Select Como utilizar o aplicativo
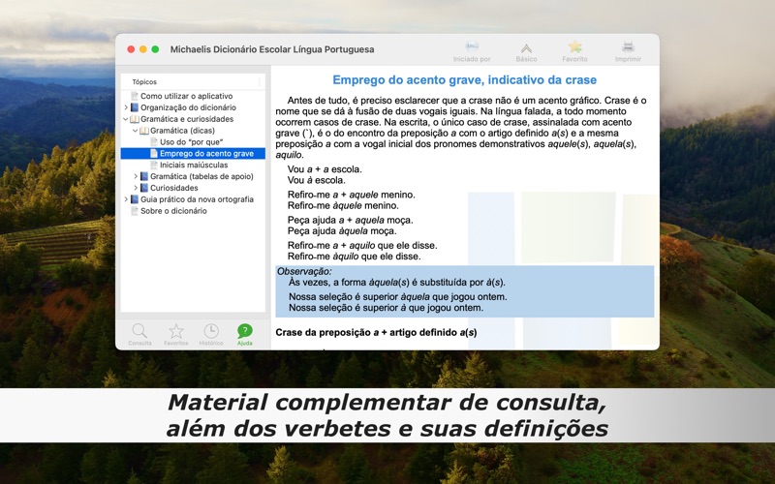The image size is (775, 484). (x=186, y=96)
